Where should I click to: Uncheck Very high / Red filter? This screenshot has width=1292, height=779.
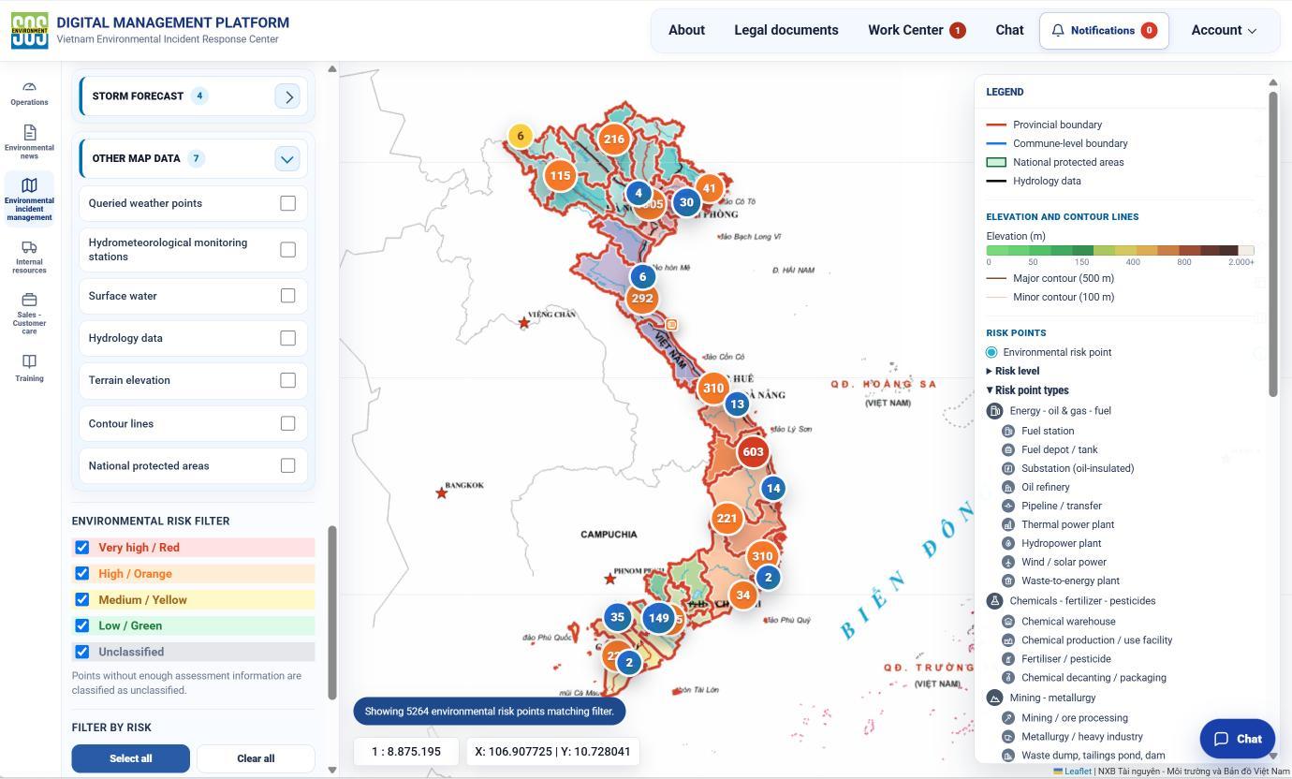82,548
